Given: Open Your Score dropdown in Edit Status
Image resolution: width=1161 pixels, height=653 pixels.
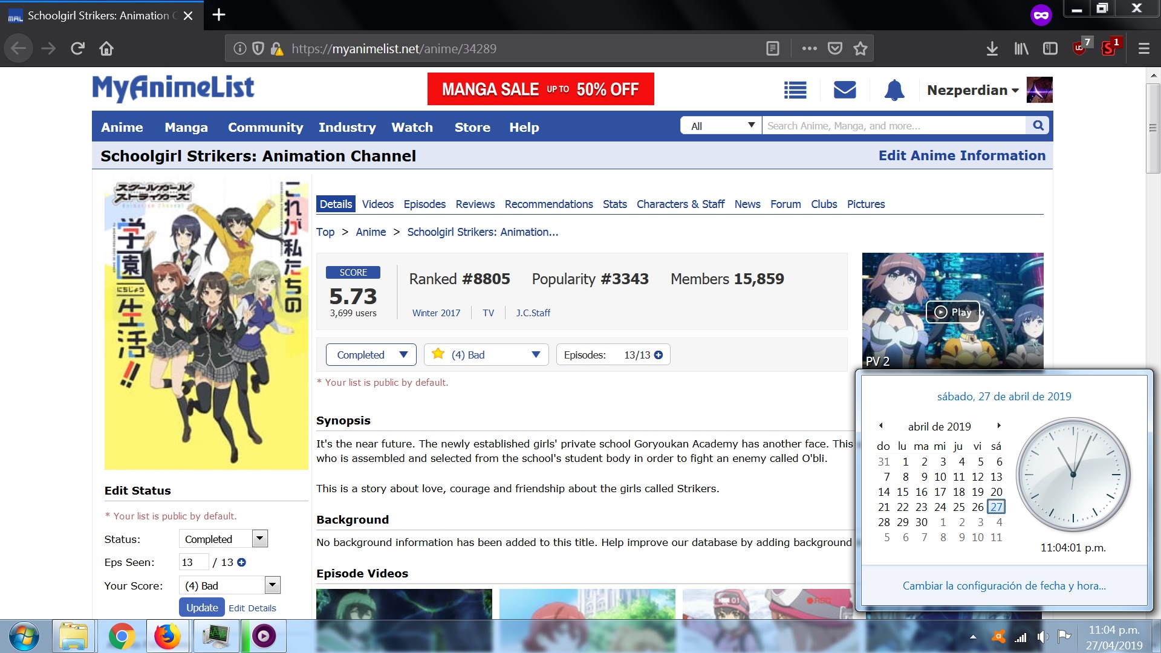Looking at the screenshot, I should [230, 585].
